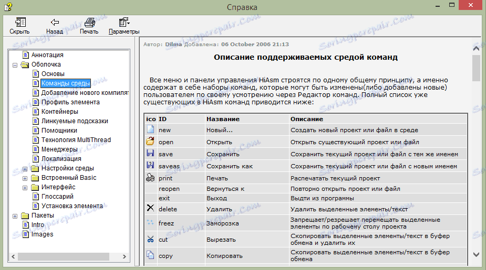Expand the Встроенный Basic node
This screenshot has height=270, width=486.
[x=25, y=178]
